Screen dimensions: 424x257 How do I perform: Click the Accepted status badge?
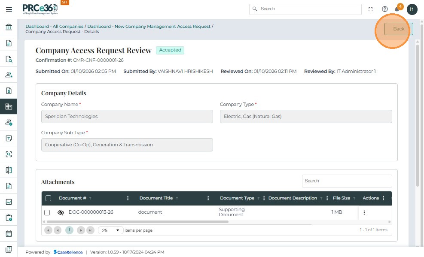170,50
